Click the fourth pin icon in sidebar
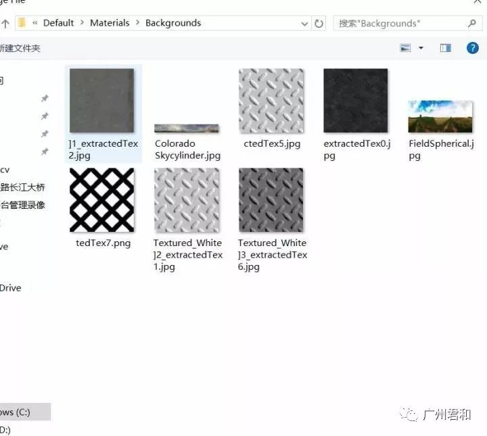Viewport: 487px width, 436px height. 45,151
